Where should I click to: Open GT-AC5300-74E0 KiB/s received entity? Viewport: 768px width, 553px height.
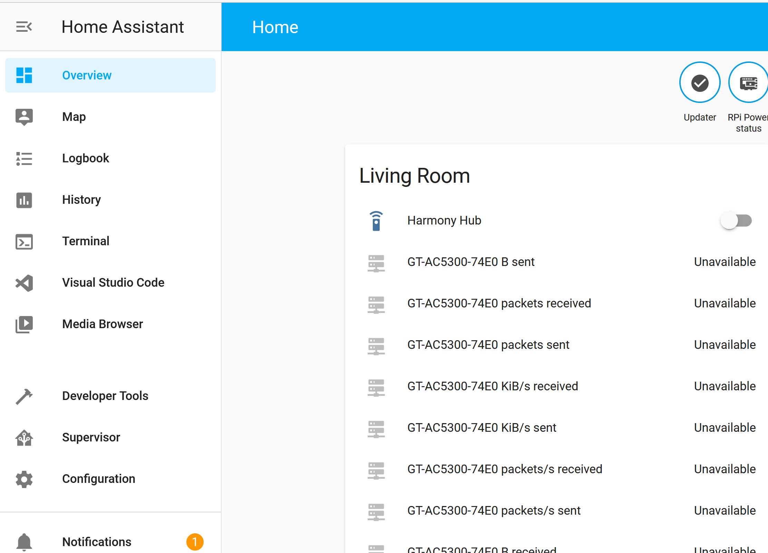click(x=493, y=386)
